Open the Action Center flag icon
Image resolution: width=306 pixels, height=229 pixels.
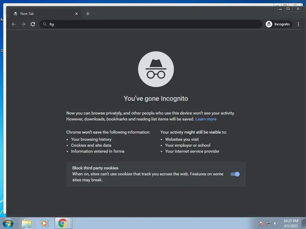261,223
